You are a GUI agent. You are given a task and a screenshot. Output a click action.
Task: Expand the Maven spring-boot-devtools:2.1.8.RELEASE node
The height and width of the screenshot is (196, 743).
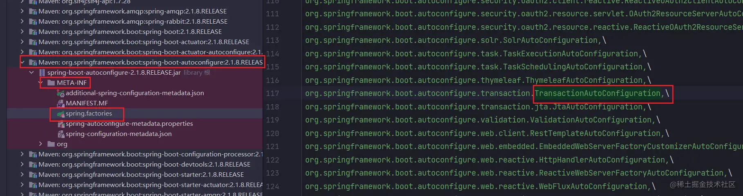[22, 165]
